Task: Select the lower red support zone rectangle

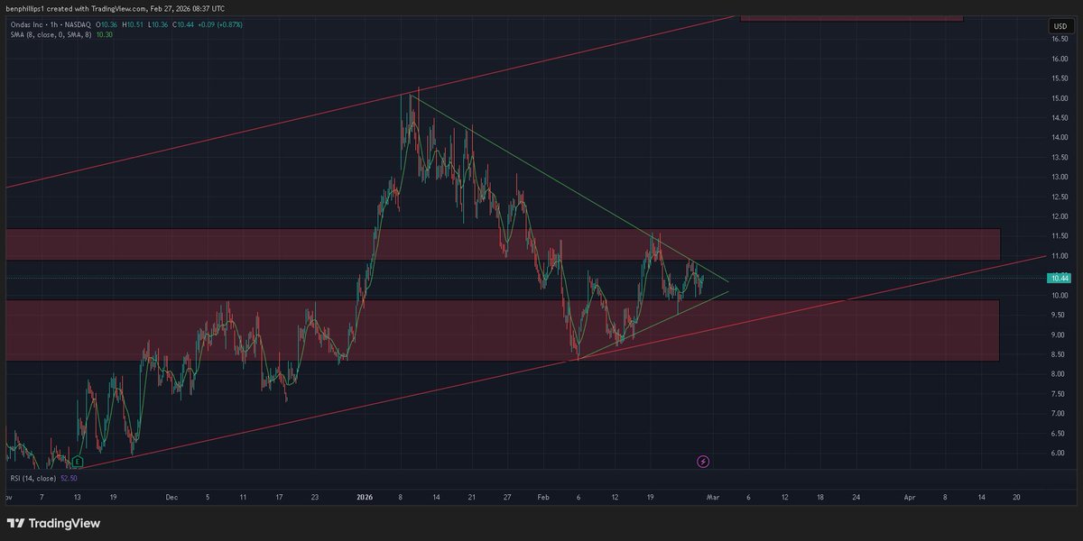Action: (x=503, y=330)
